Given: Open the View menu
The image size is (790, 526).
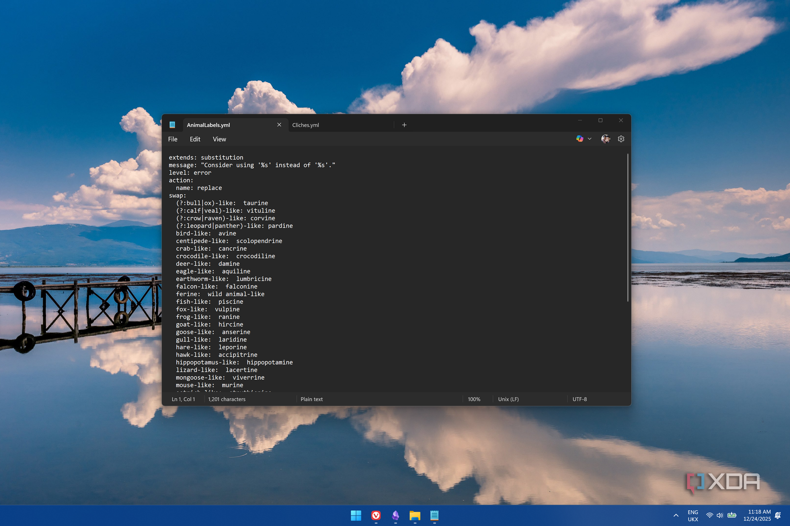Looking at the screenshot, I should tap(219, 139).
